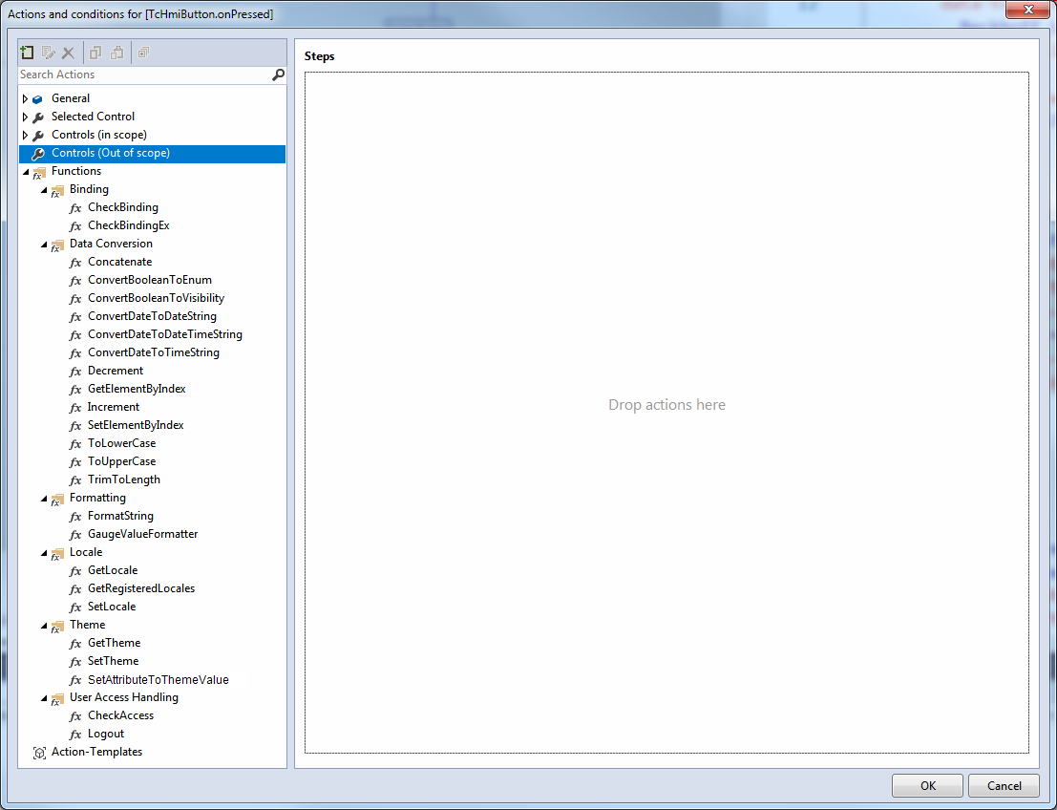Click the fx folder icon beside Binding

(57, 191)
